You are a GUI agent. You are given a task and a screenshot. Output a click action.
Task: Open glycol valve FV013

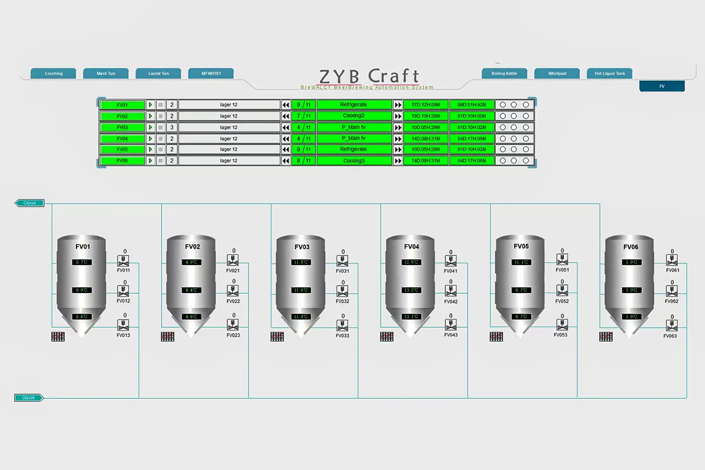[123, 325]
